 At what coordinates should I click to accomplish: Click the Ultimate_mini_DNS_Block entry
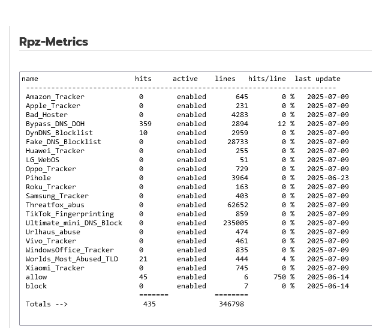click(x=74, y=223)
